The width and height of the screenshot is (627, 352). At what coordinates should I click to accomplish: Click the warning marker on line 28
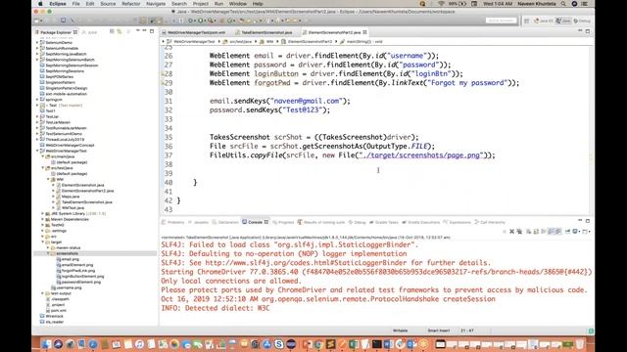point(163,74)
